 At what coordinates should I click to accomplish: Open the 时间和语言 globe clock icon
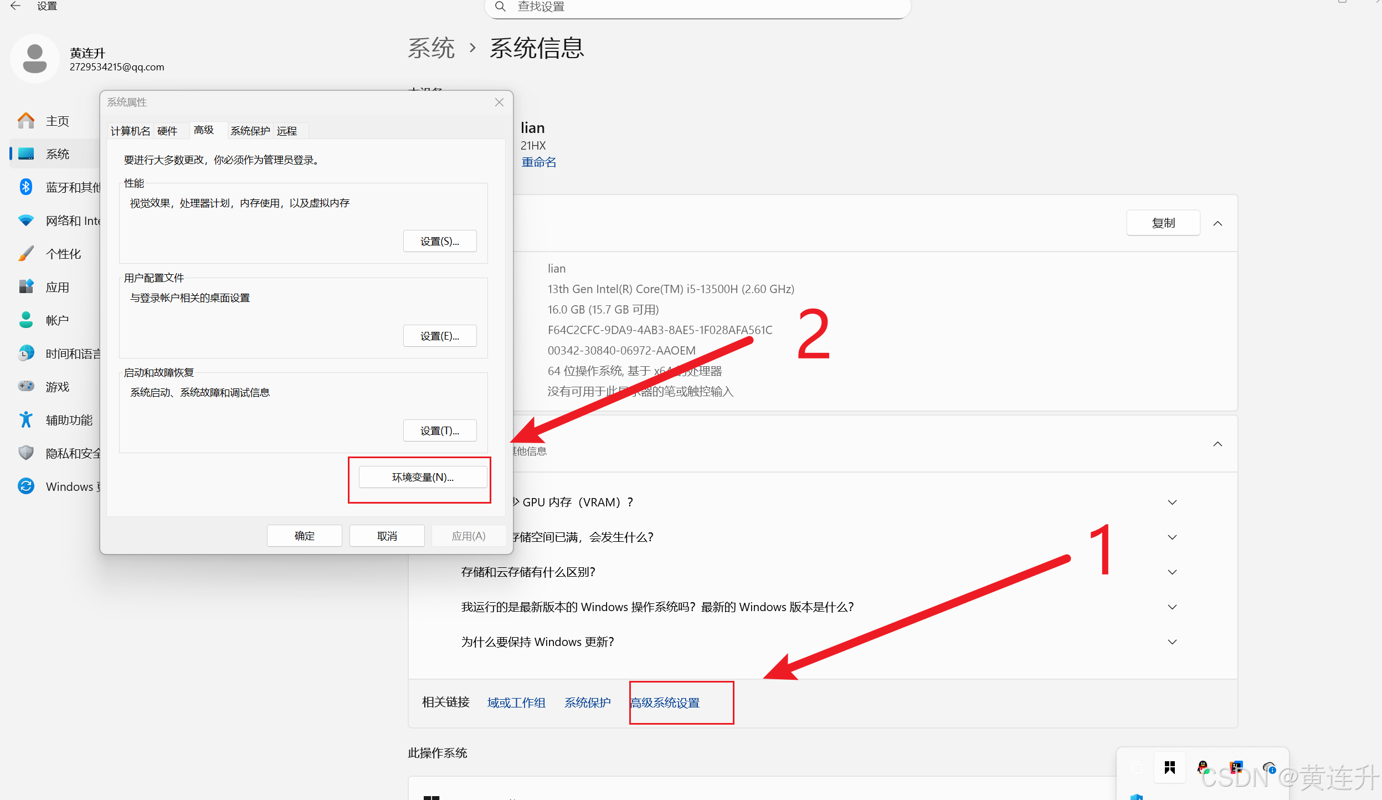pyautogui.click(x=26, y=353)
